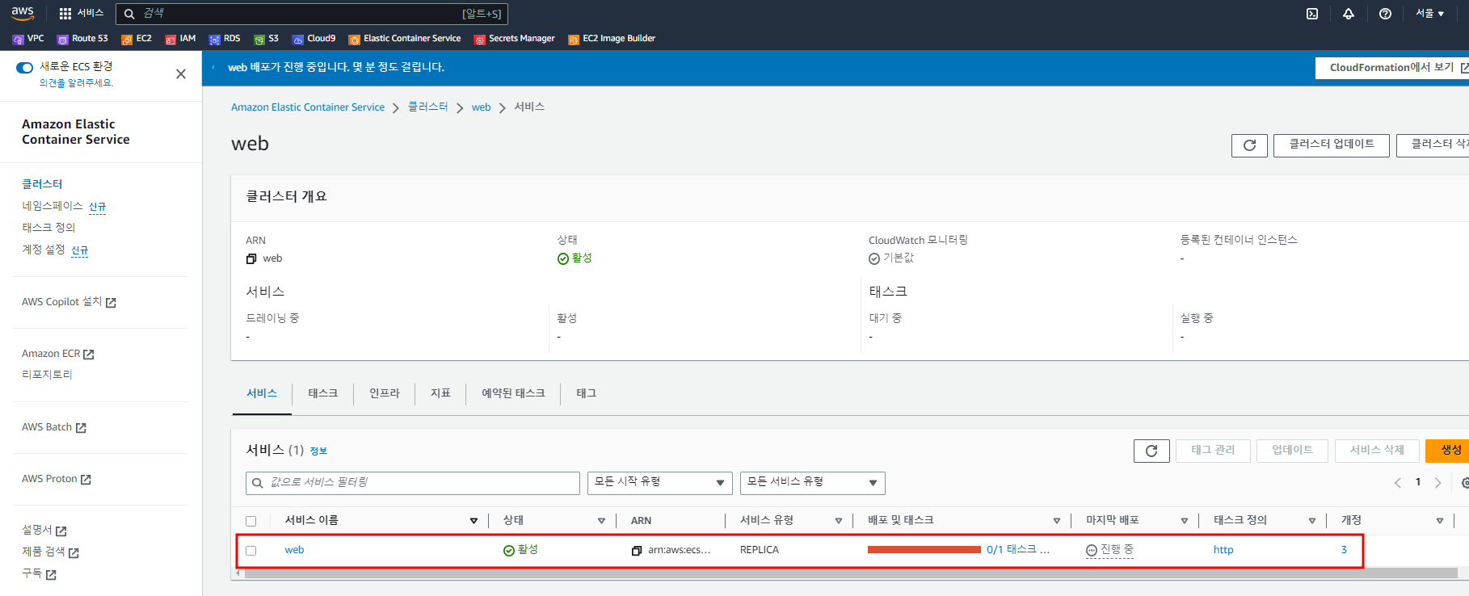Switch to the 태그 tab
The image size is (1469, 596).
(587, 393)
